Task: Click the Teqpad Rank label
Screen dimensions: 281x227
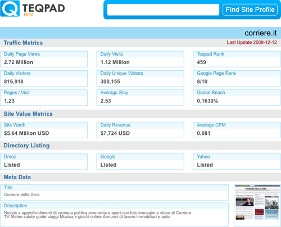Action: [211, 54]
